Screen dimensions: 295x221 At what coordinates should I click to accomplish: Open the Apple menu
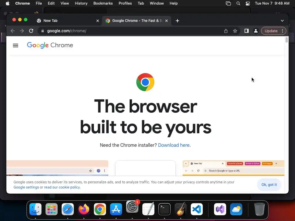click(7, 3)
